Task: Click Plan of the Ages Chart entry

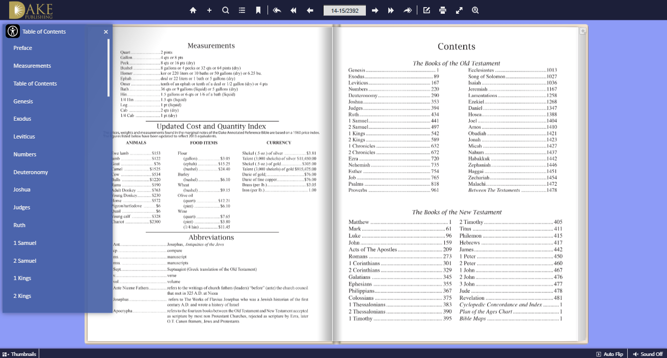Action: coord(511,312)
